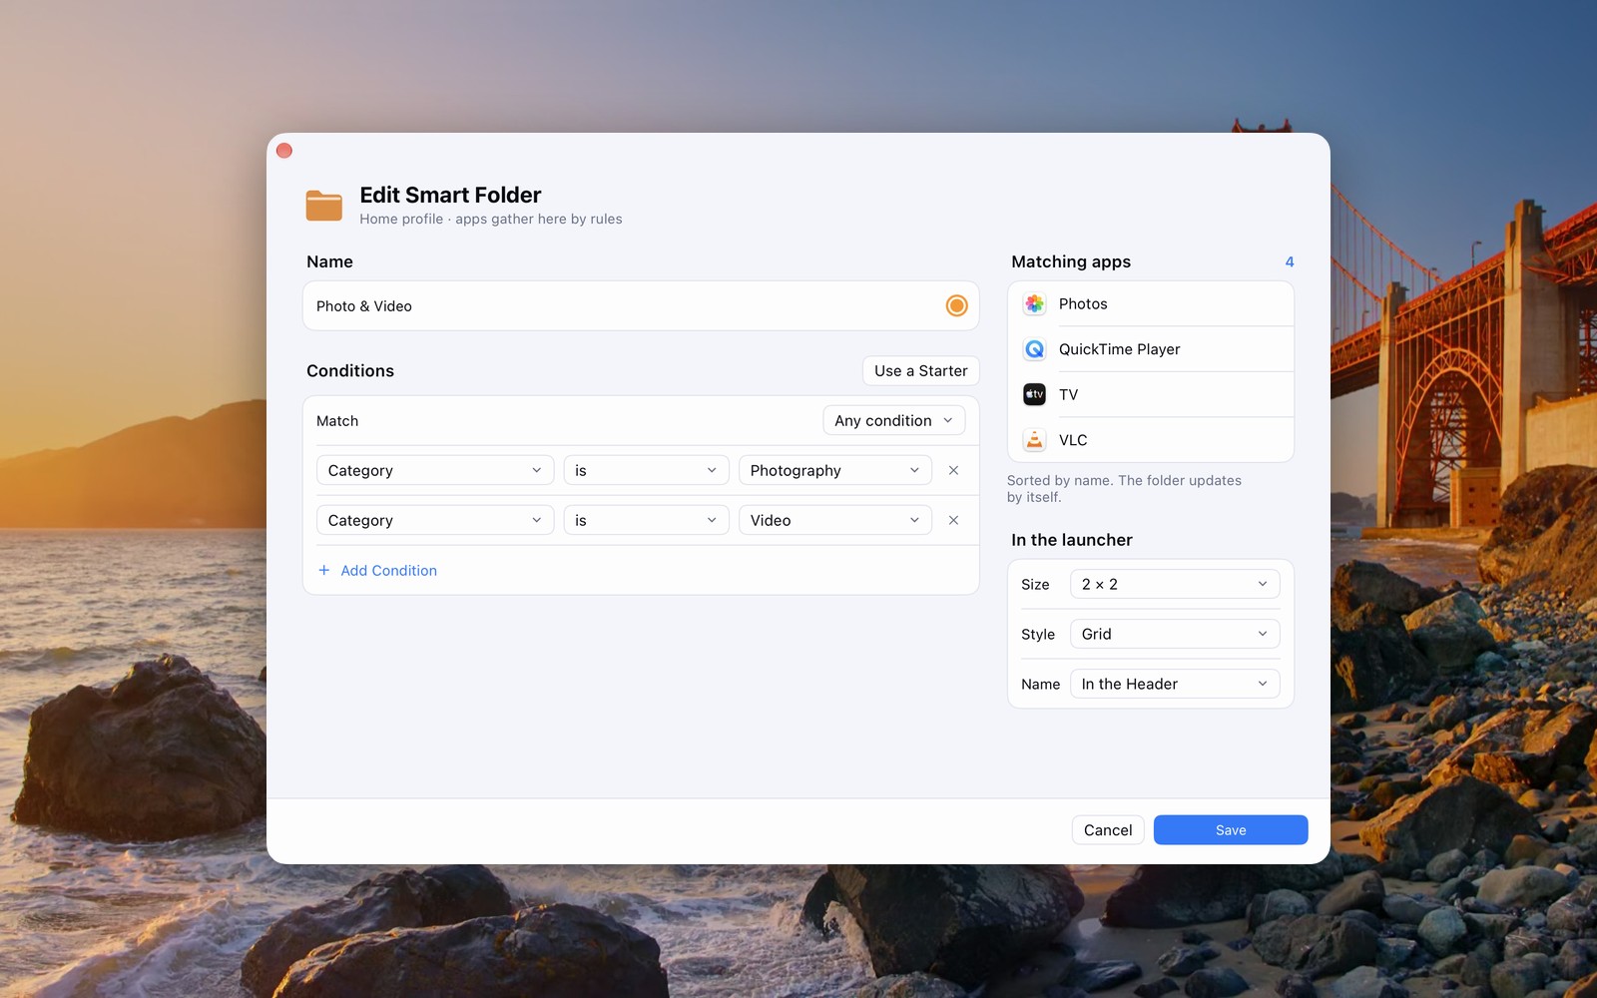Click the Photos app icon
The height and width of the screenshot is (998, 1597).
click(x=1034, y=303)
